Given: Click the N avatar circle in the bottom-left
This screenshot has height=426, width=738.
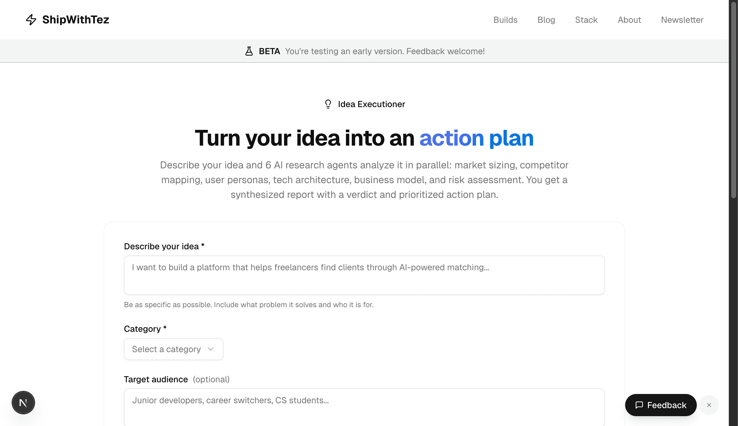Looking at the screenshot, I should [x=23, y=402].
